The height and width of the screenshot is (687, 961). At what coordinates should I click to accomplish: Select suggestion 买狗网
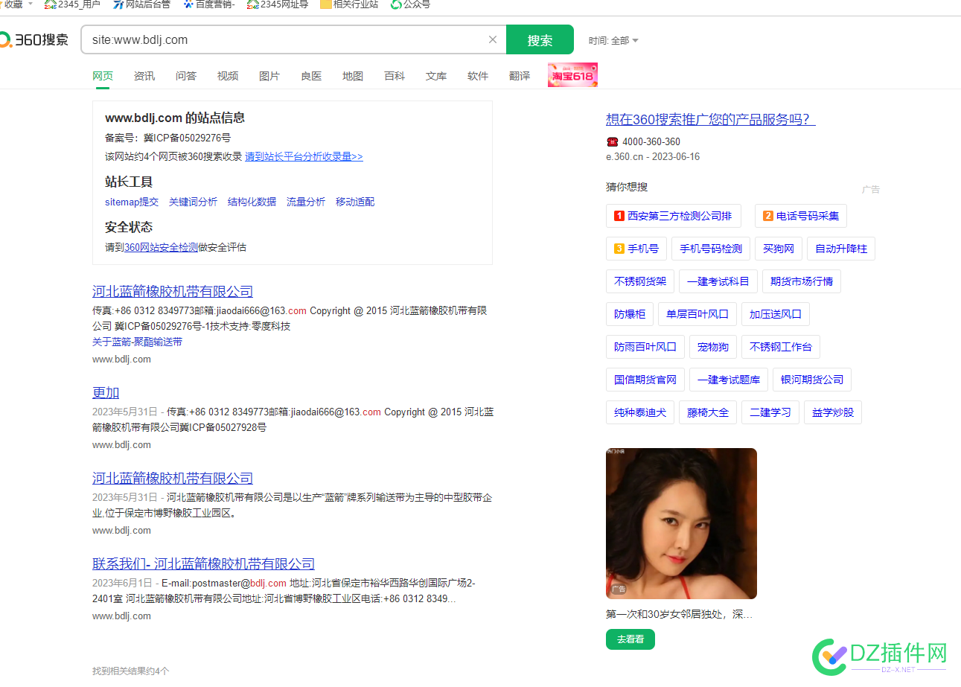pos(779,249)
